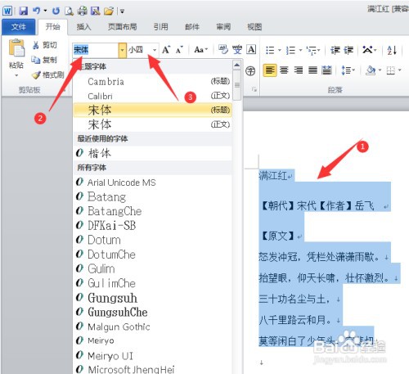Image resolution: width=409 pixels, height=374 pixels.
Task: Switch to the 开始 tab
Action: pos(52,27)
